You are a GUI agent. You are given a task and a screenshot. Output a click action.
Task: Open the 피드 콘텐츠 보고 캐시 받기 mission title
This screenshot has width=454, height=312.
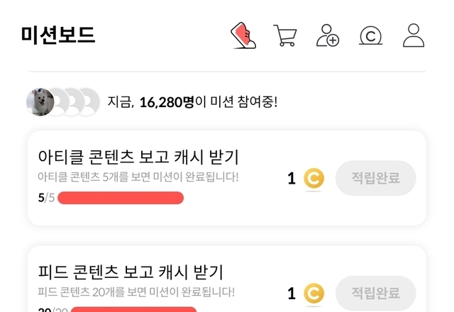[131, 272]
